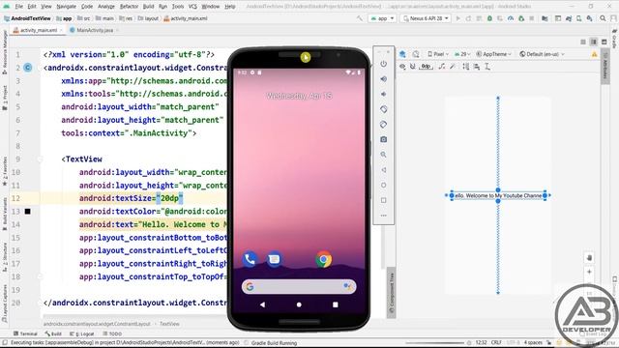Screen dimensions: 619x348
Task: Click the green Run app arrow
Action: 457,18
